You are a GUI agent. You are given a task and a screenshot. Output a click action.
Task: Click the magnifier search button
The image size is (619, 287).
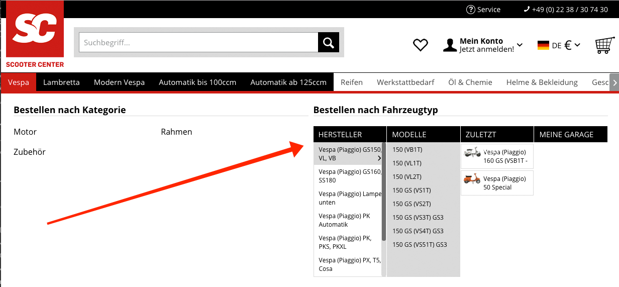coord(329,42)
